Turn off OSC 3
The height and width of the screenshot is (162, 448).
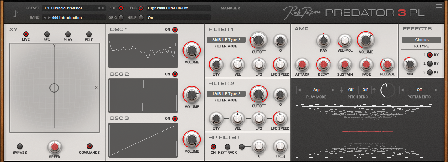click(x=175, y=119)
